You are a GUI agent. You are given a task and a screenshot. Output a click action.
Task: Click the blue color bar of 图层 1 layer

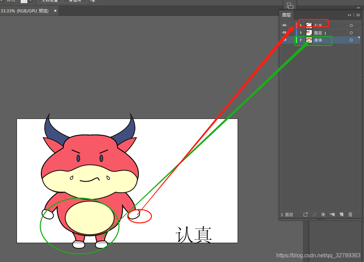(296, 33)
